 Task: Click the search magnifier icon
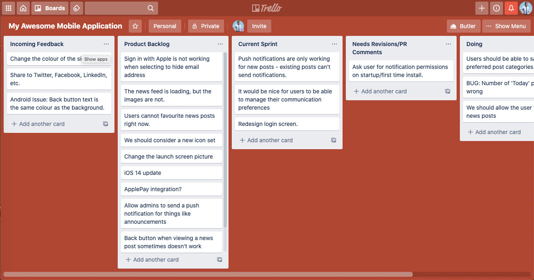click(151, 8)
